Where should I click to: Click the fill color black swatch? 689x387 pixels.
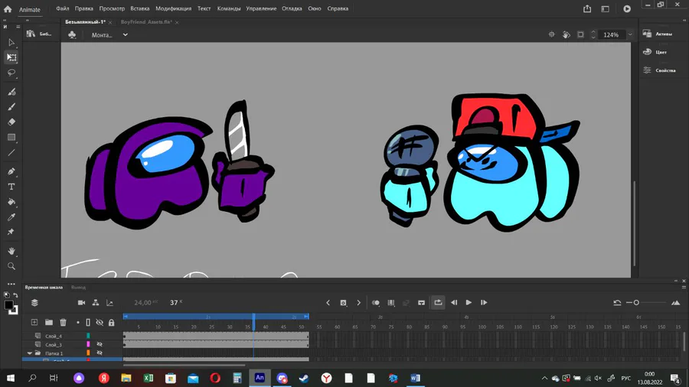[x=8, y=305]
